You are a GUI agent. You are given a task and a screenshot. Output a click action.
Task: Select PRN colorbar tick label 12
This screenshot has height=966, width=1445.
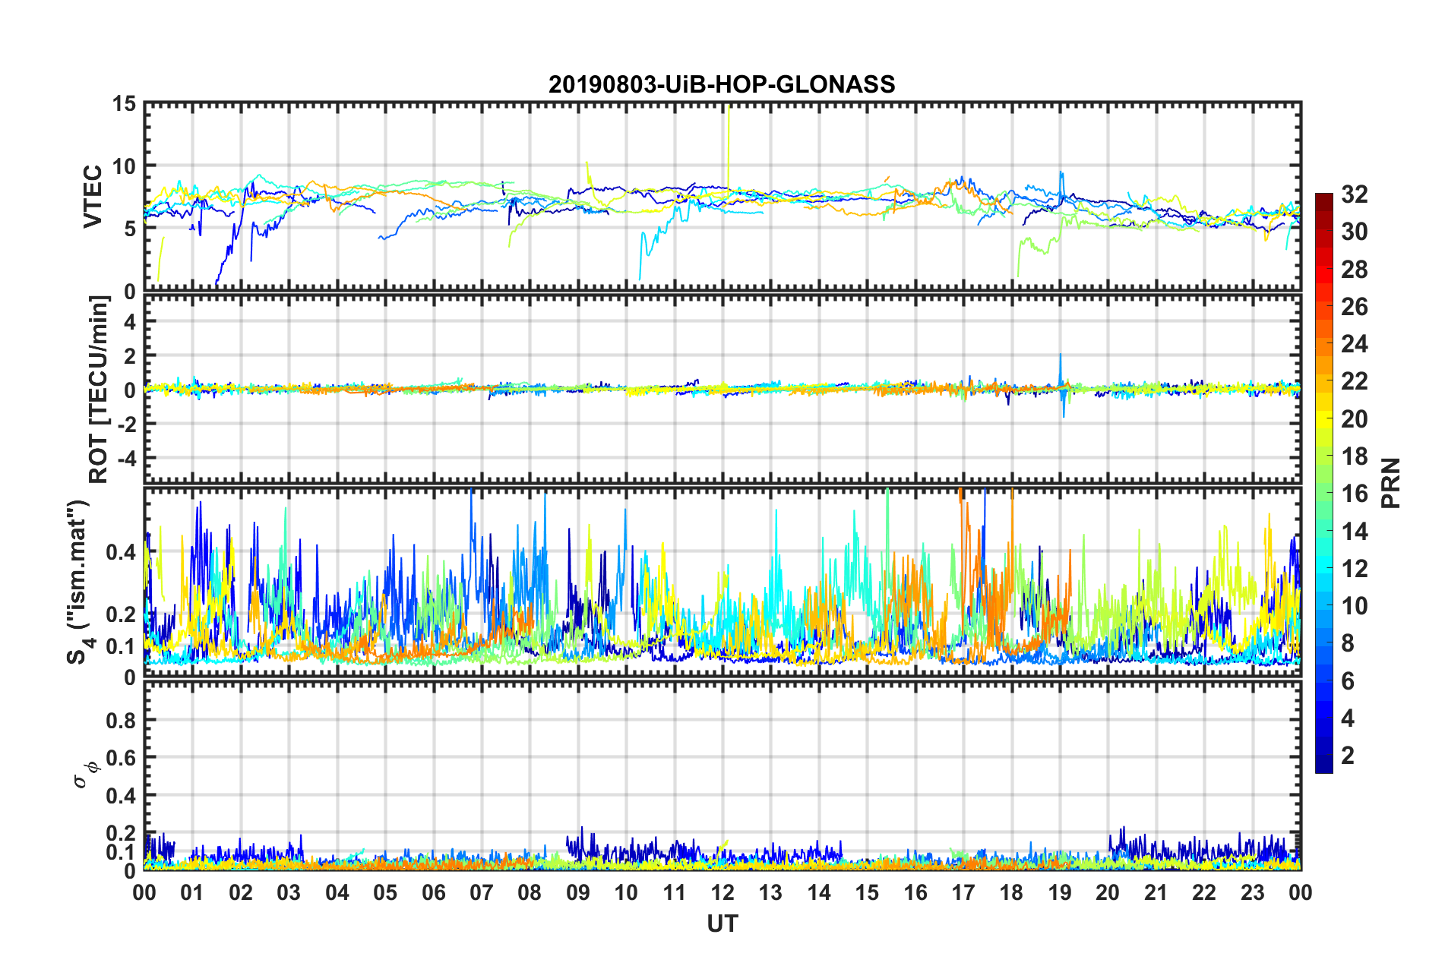[x=1354, y=569]
